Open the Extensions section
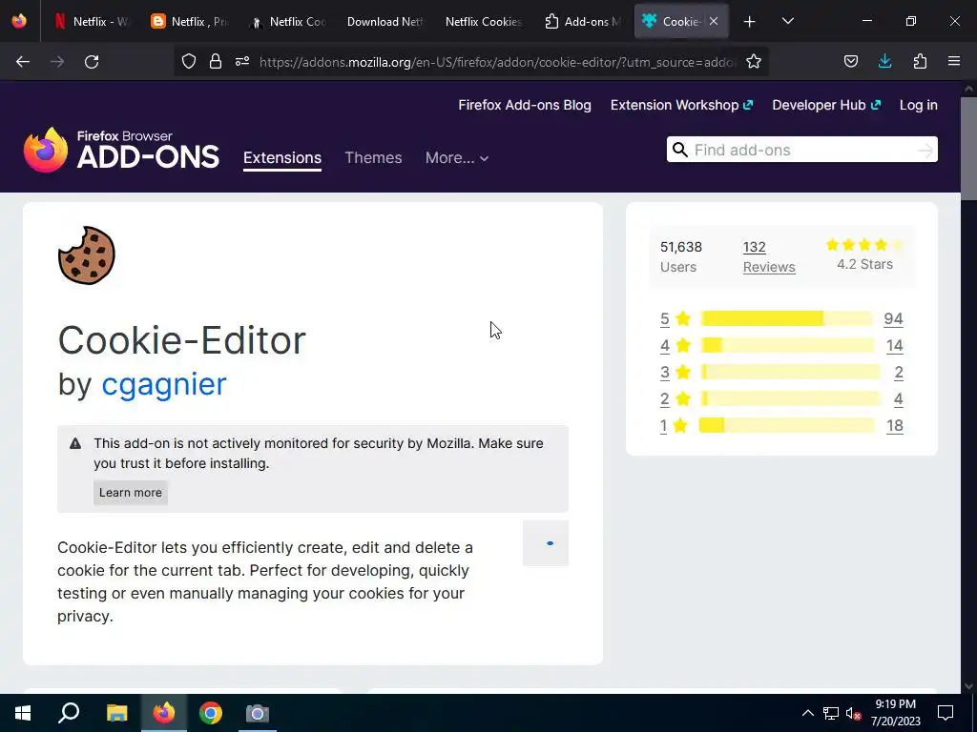This screenshot has width=977, height=732. (x=282, y=158)
